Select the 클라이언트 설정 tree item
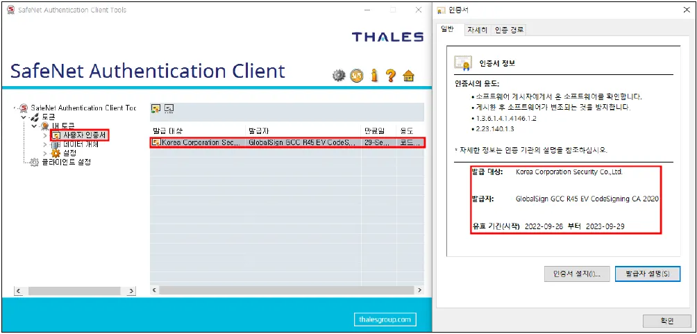The height and width of the screenshot is (334, 697). (67, 162)
